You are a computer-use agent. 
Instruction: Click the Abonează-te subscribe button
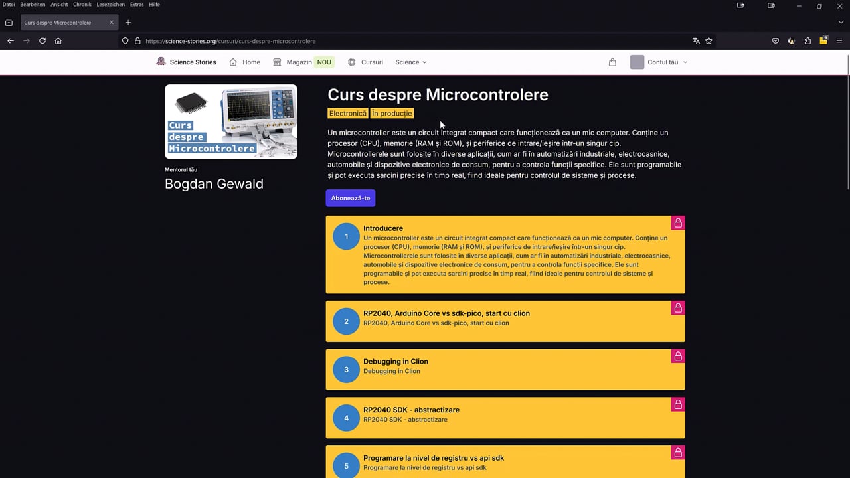click(x=351, y=198)
